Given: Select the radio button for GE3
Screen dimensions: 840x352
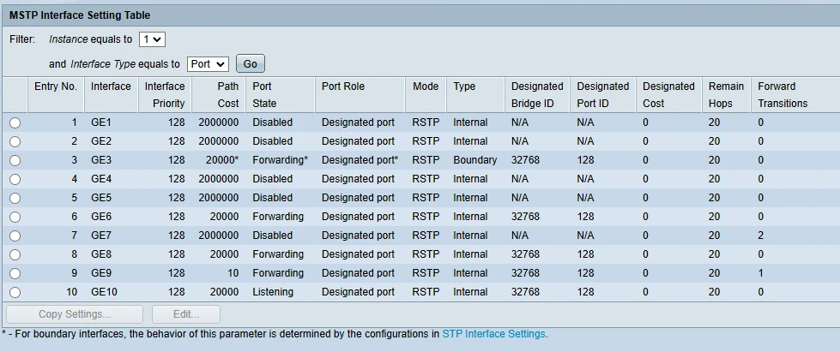Looking at the screenshot, I should (15, 160).
